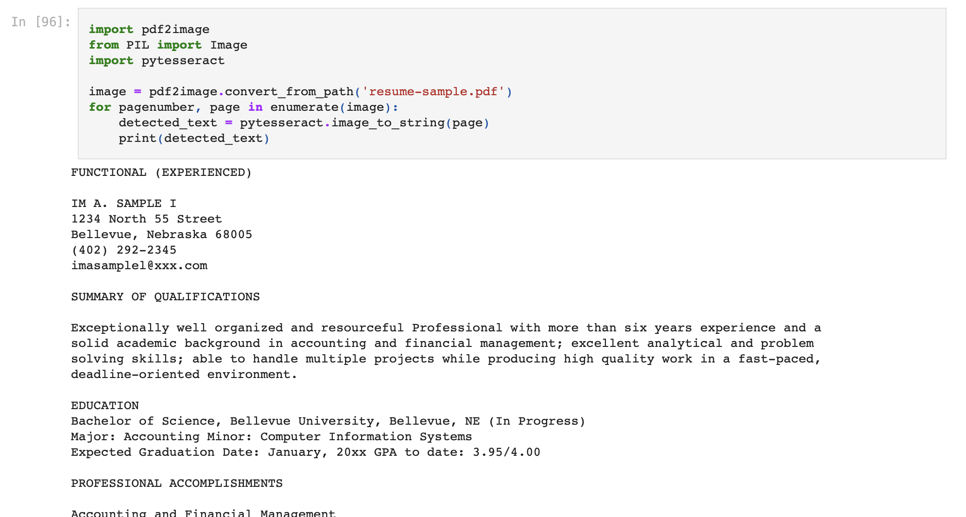The image size is (966, 517).
Task: Click the 'IM A. SAMPLE I' name line
Action: pos(123,204)
